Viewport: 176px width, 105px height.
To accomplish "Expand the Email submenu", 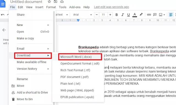I will point(31,49).
